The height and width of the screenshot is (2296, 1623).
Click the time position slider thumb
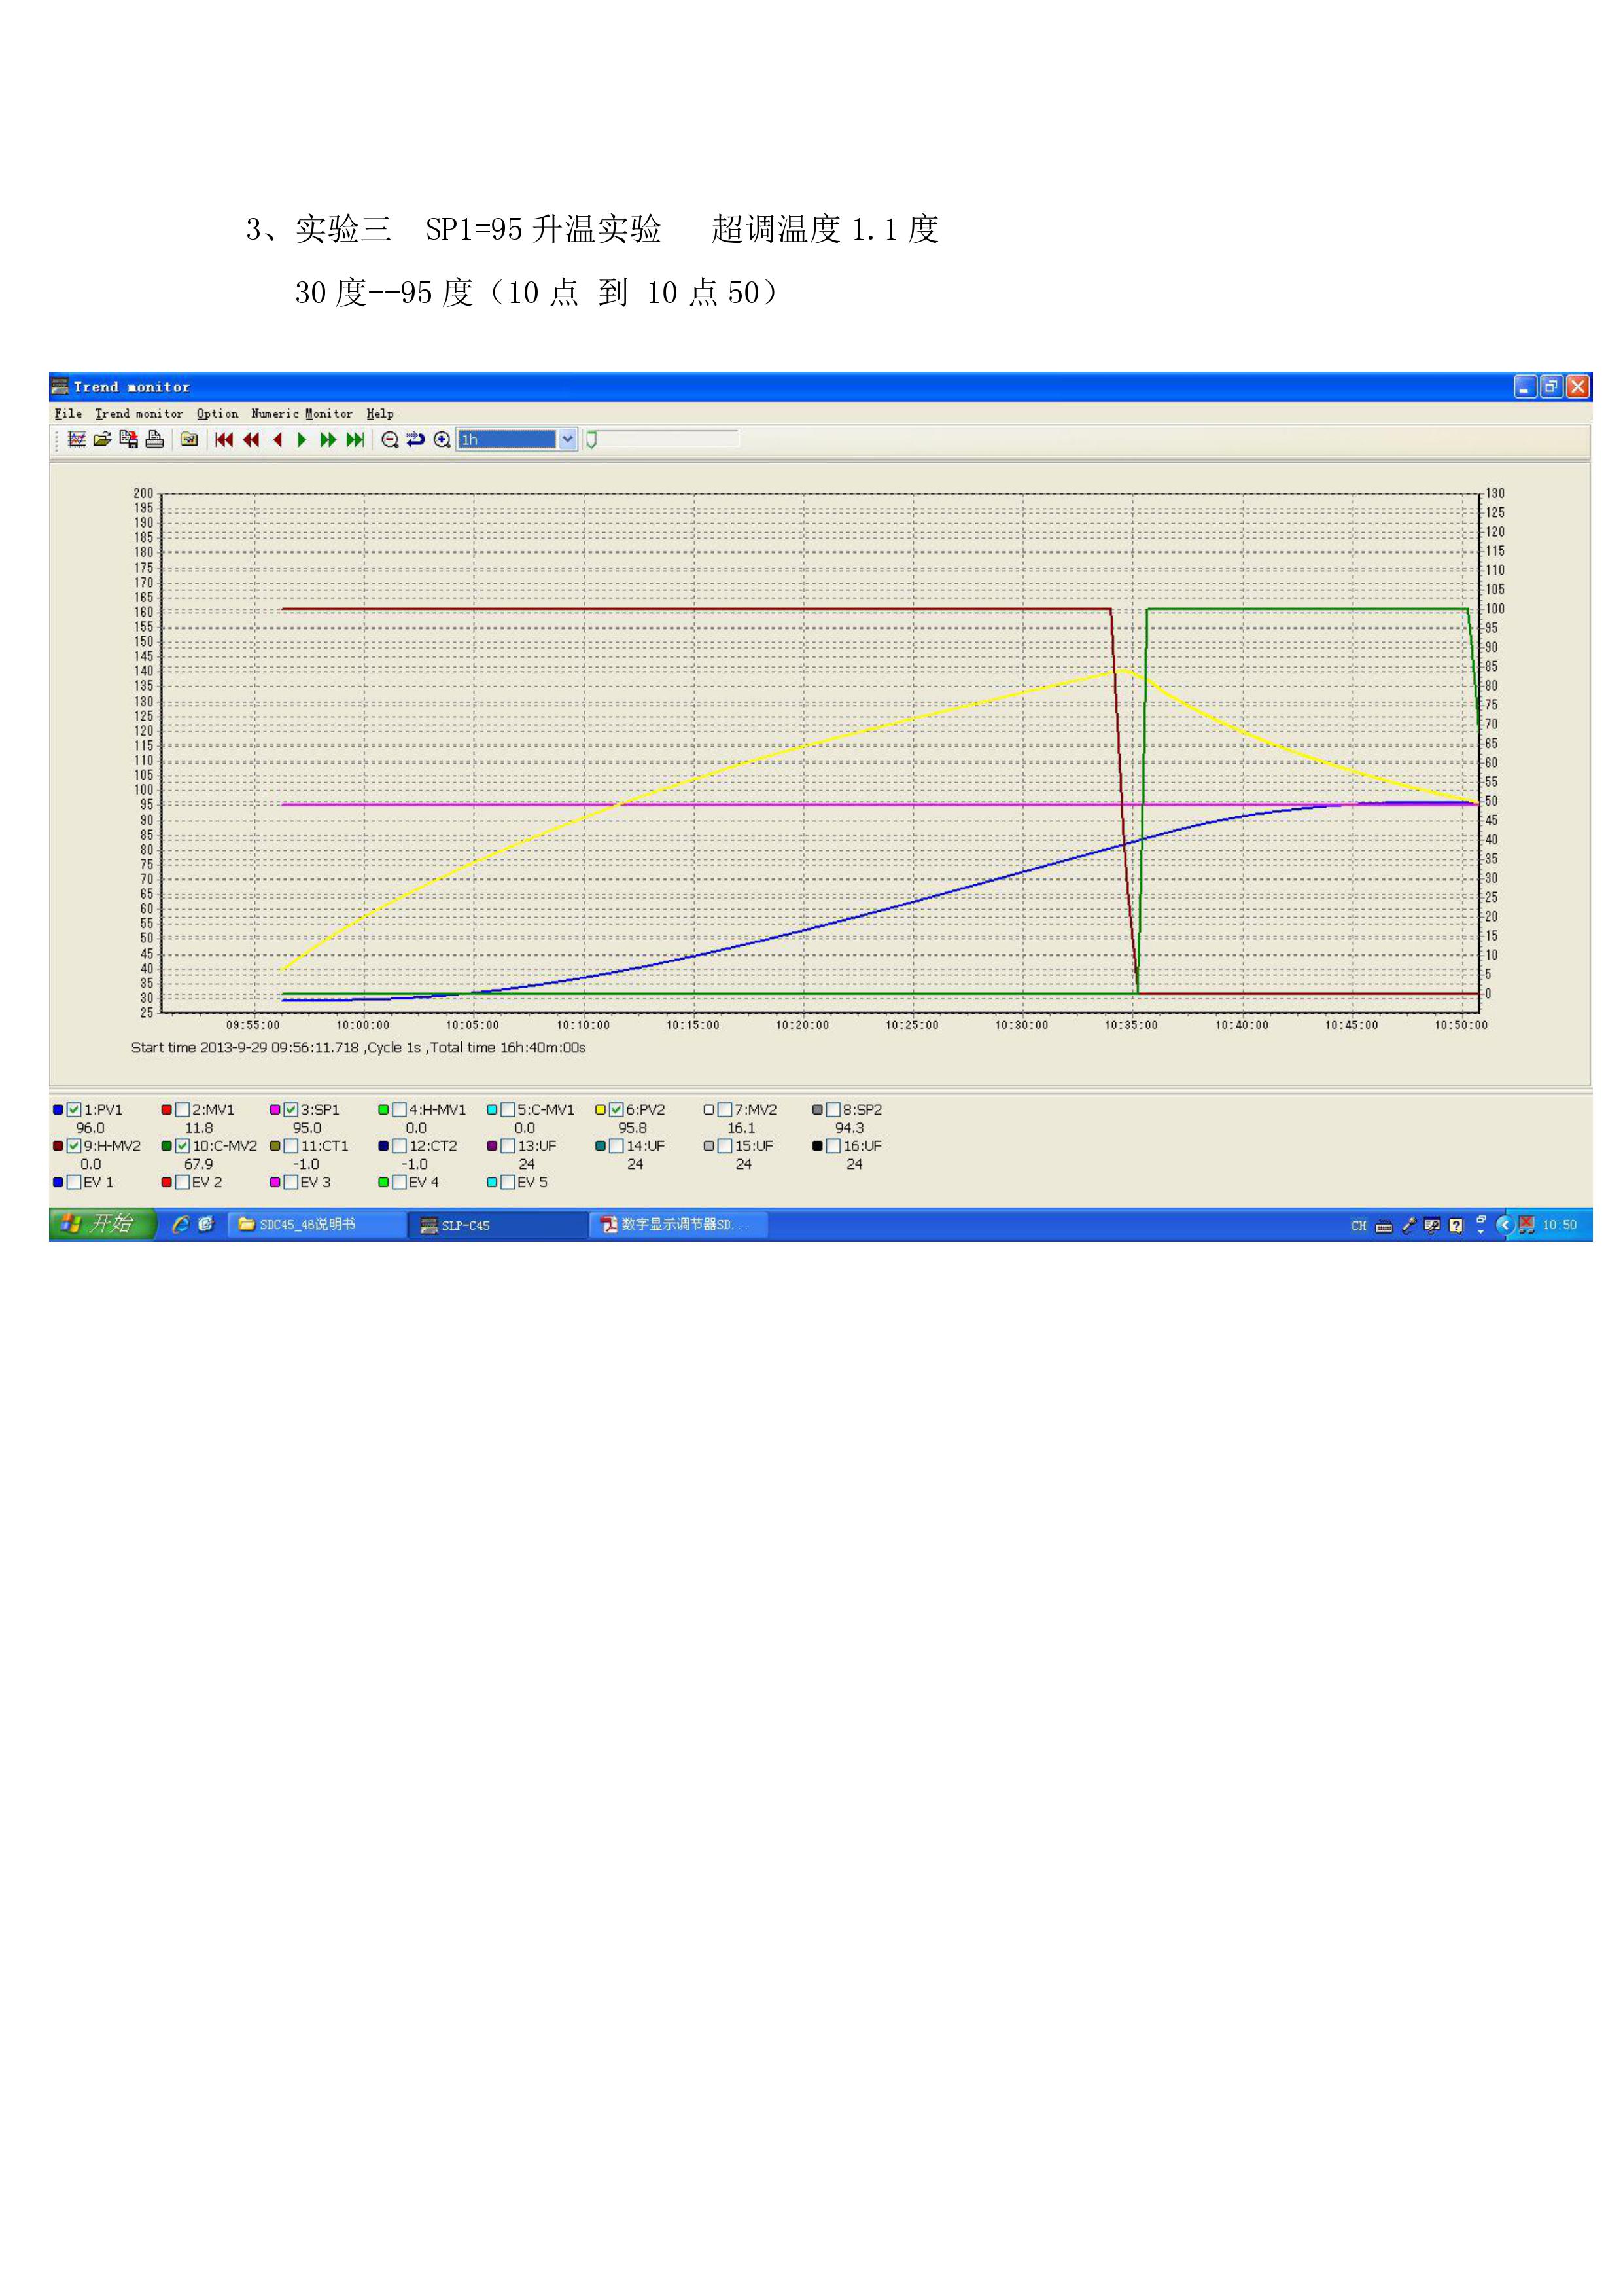point(591,440)
